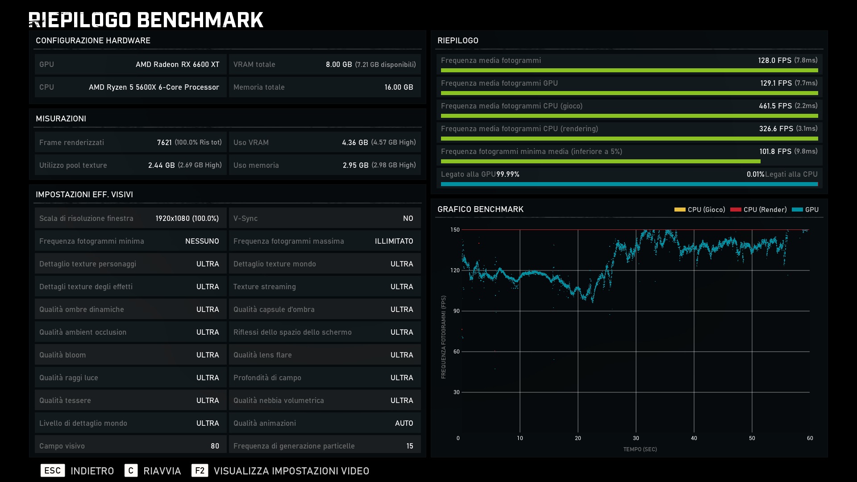
Task: Click the F2 key icon
Action: click(x=200, y=470)
